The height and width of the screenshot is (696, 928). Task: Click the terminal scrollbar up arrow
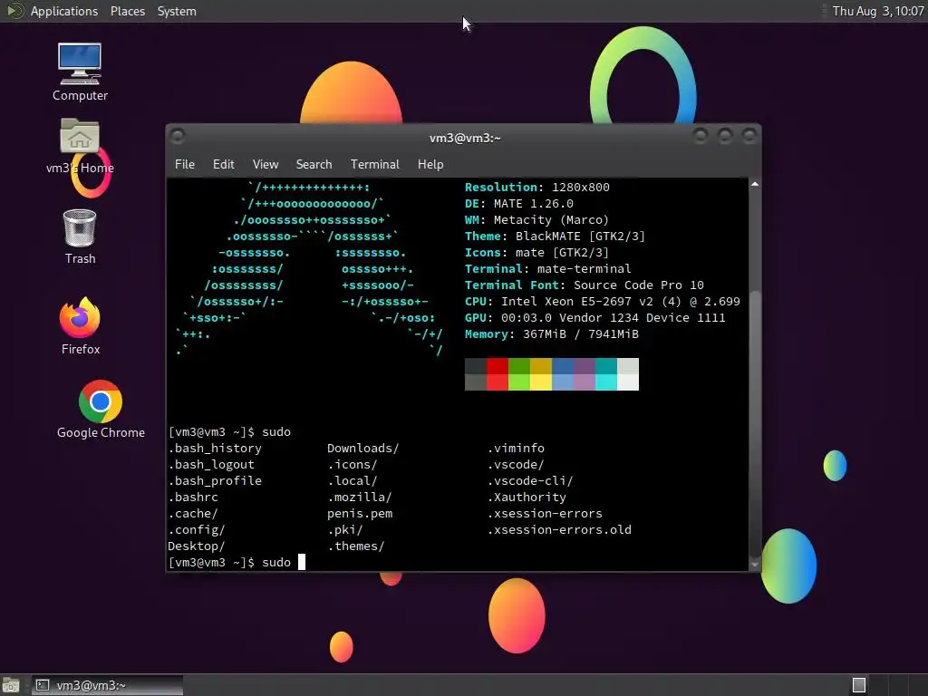755,185
